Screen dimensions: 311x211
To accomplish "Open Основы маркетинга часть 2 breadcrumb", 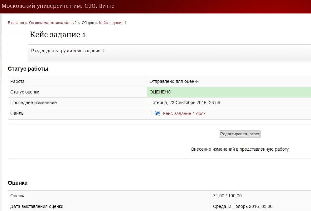I will coord(53,23).
